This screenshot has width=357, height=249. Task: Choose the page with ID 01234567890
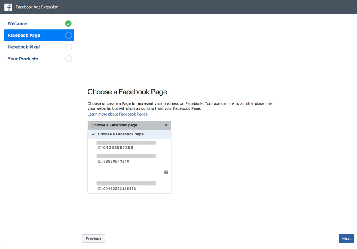tap(129, 145)
